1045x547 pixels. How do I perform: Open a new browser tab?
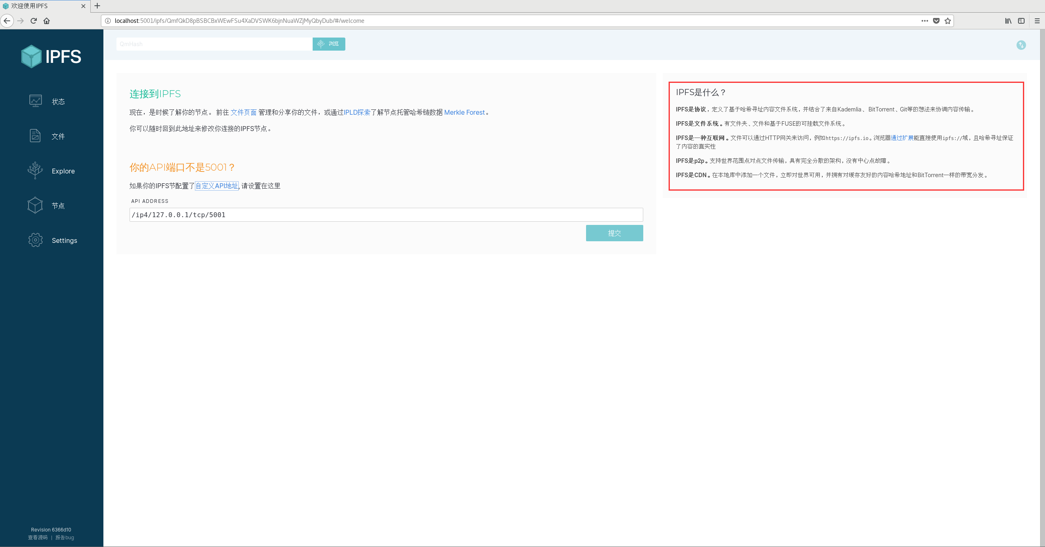pyautogui.click(x=97, y=6)
